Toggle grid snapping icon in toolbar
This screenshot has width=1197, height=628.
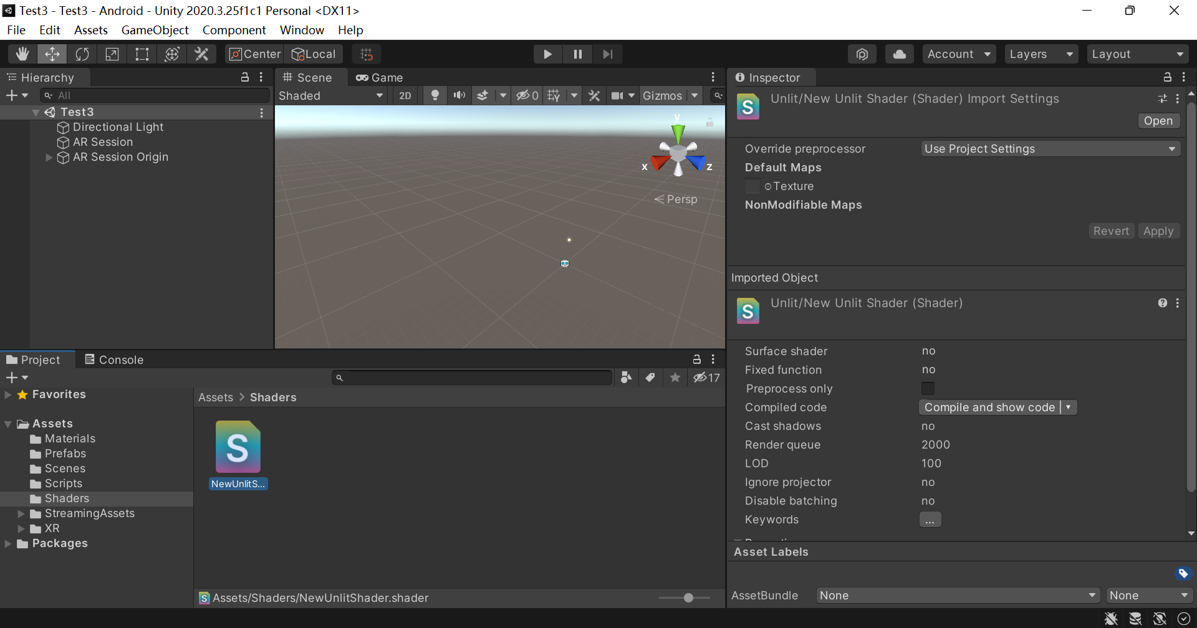367,54
